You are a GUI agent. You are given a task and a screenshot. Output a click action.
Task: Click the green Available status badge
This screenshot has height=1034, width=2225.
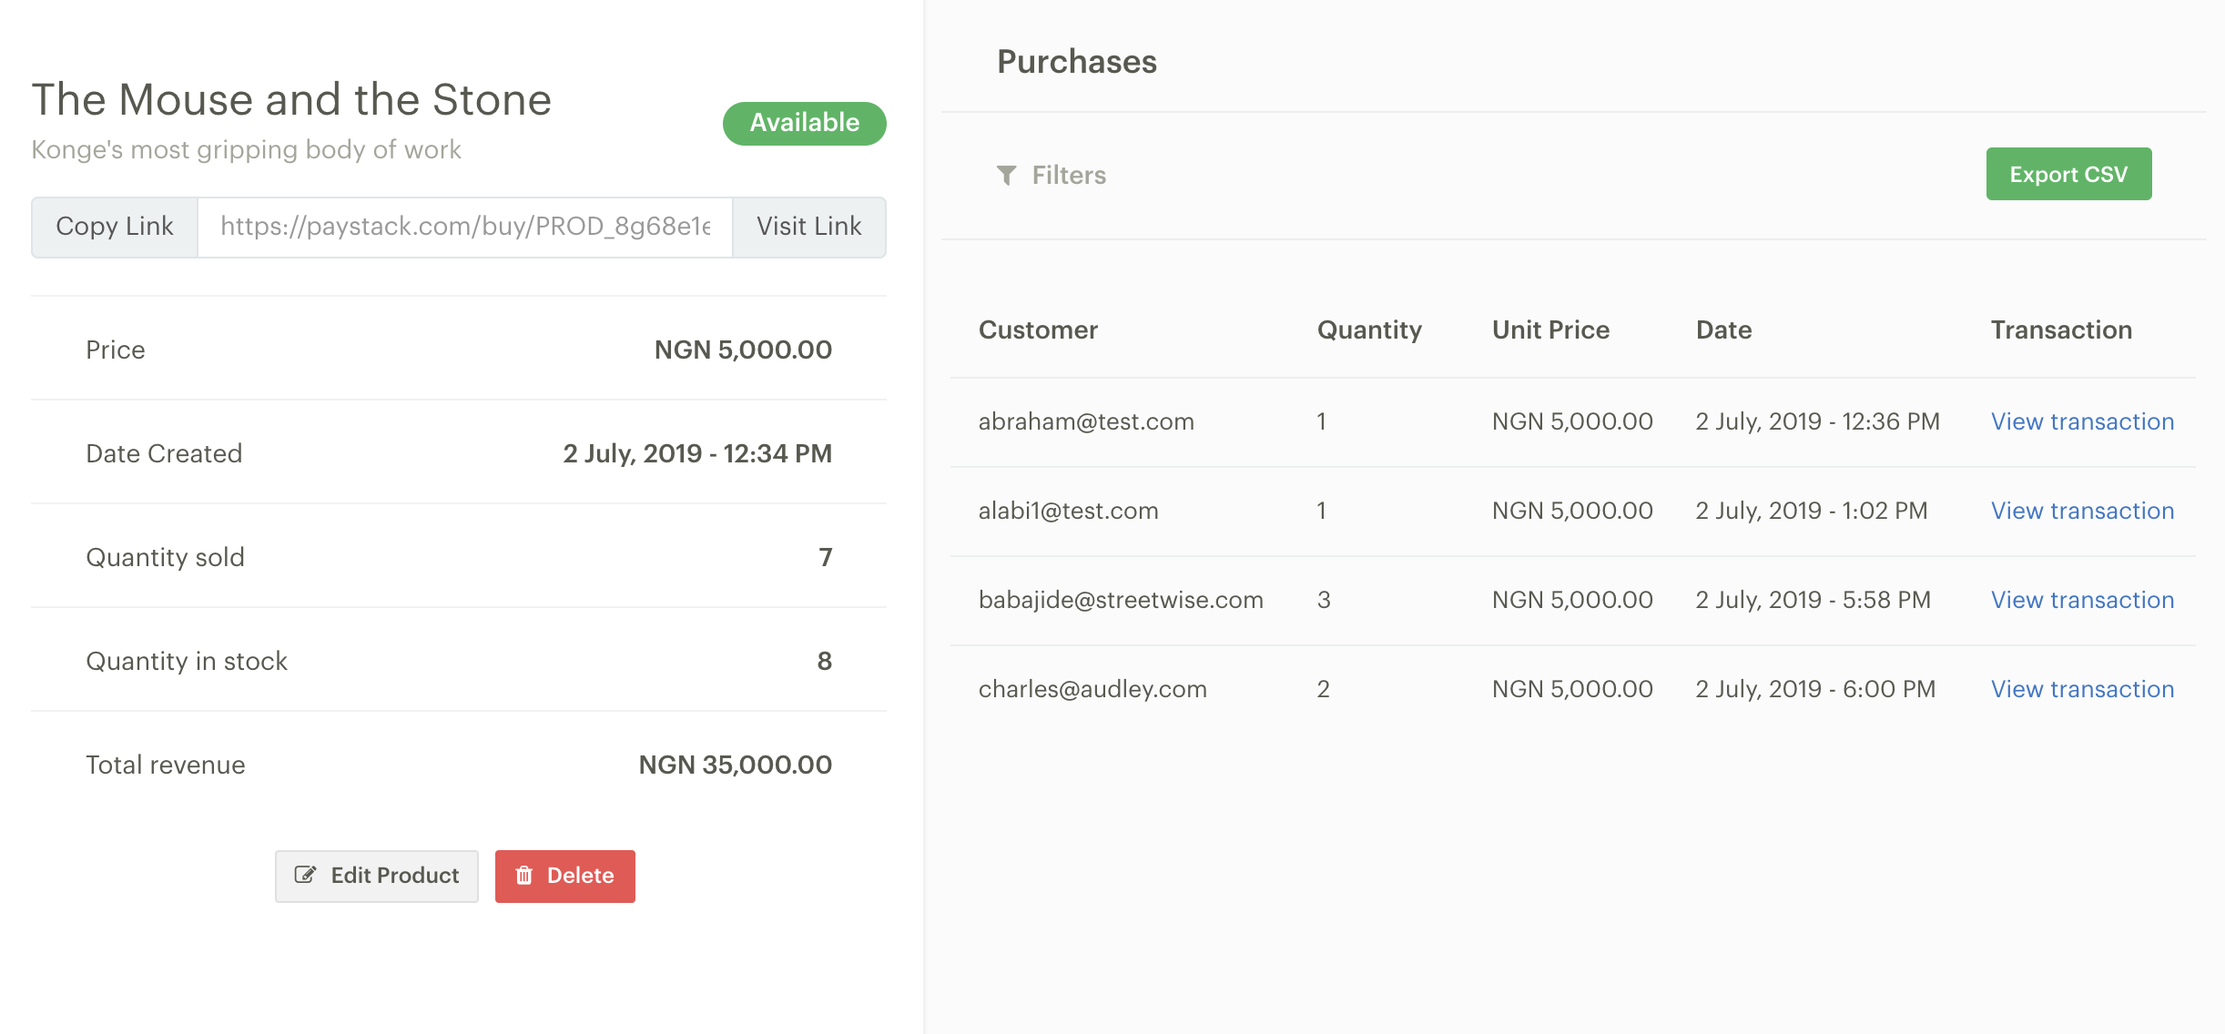[x=805, y=123]
